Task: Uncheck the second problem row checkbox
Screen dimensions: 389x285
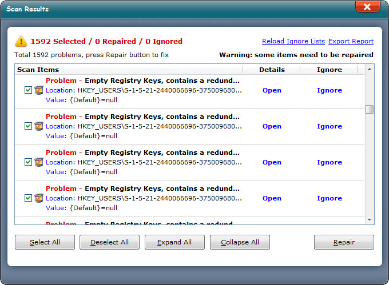Action: coord(28,126)
